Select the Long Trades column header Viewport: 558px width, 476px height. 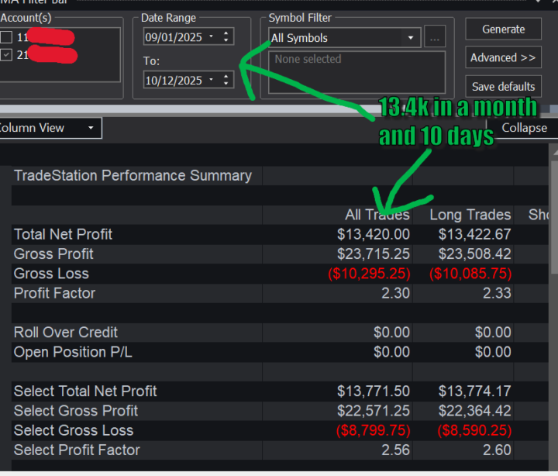point(470,215)
